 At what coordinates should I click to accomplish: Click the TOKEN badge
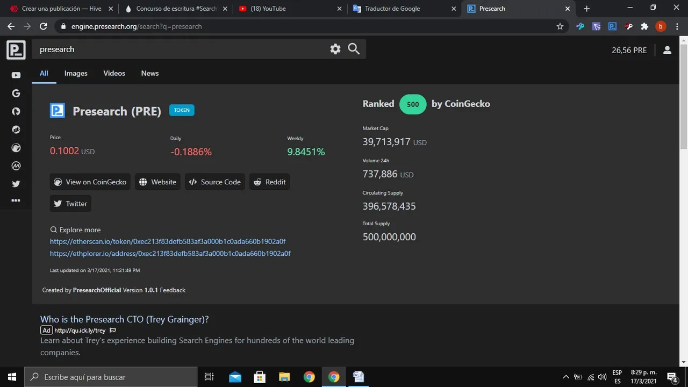point(182,110)
